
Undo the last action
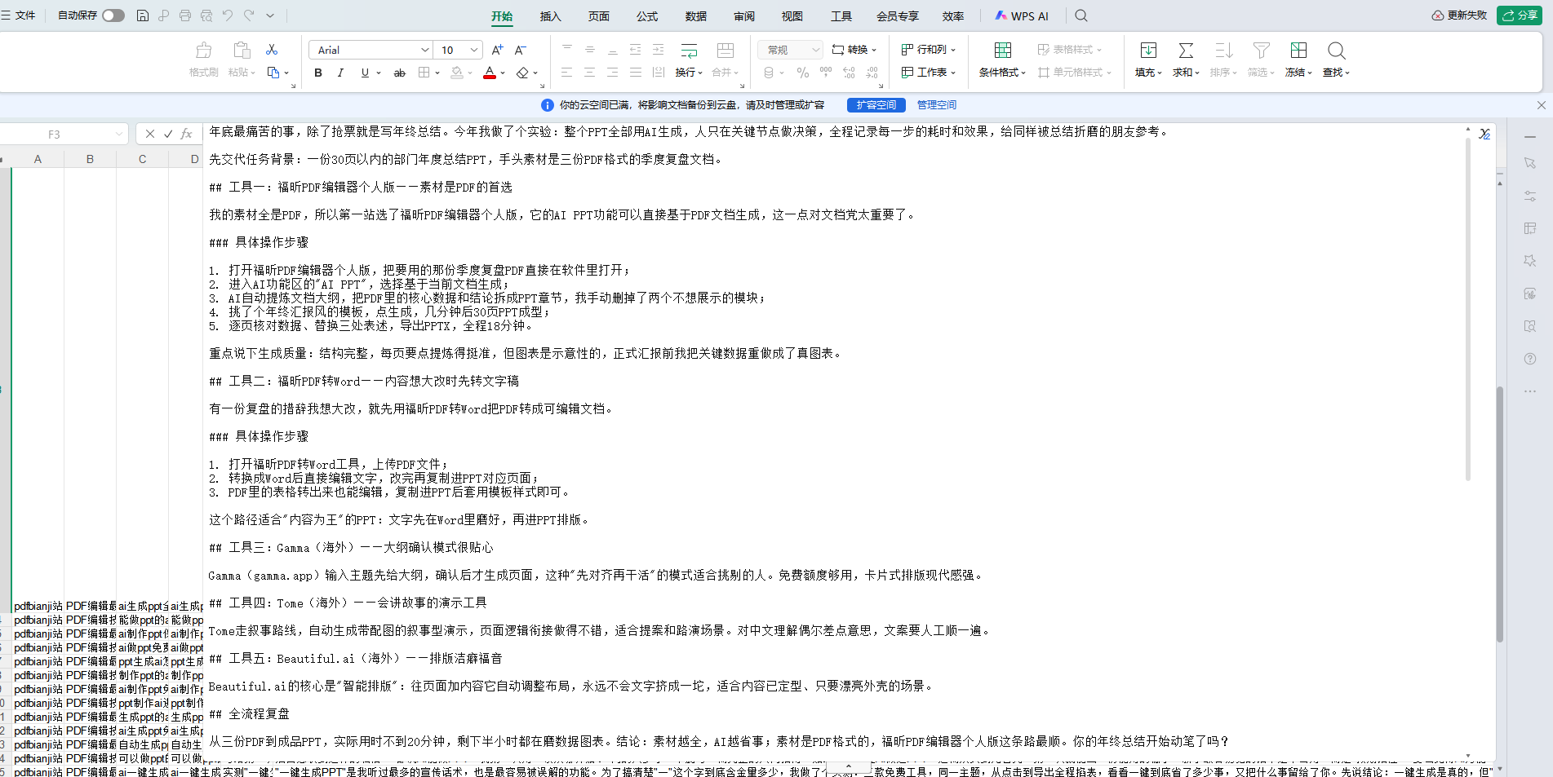(228, 15)
